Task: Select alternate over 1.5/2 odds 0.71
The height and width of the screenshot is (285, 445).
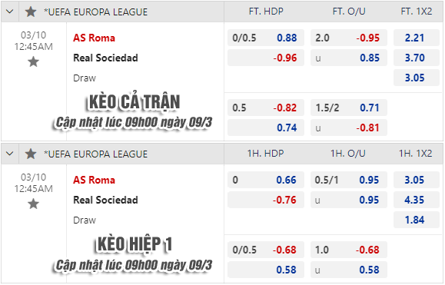Action: 349,108
